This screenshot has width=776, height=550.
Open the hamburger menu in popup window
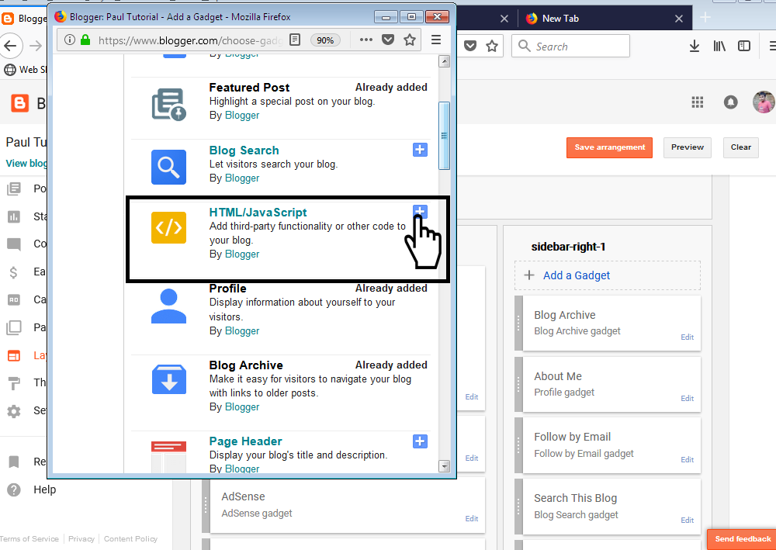click(x=436, y=40)
